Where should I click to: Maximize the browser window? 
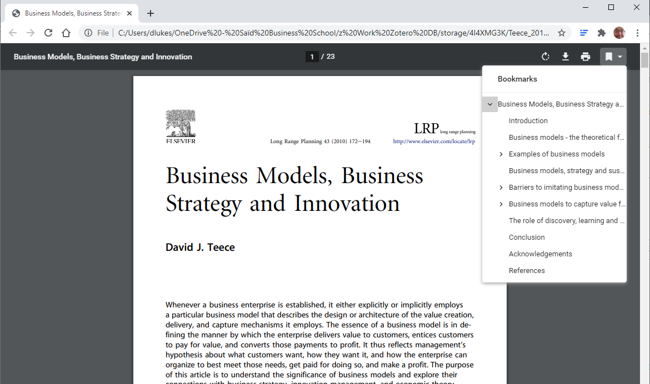point(611,7)
